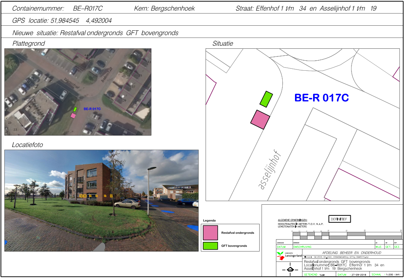The height and width of the screenshot is (278, 405).
Task: Click the blue BE-R 017C label on Situatie map
Action: coord(321,98)
